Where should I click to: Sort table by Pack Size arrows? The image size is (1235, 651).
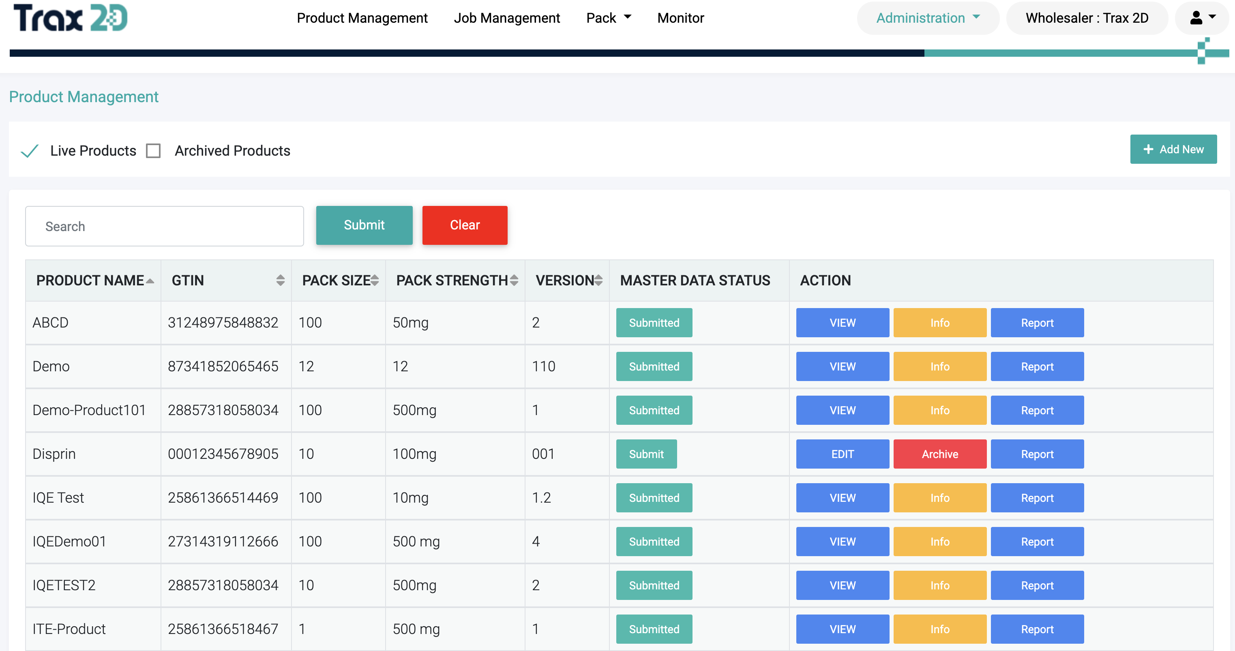click(375, 281)
